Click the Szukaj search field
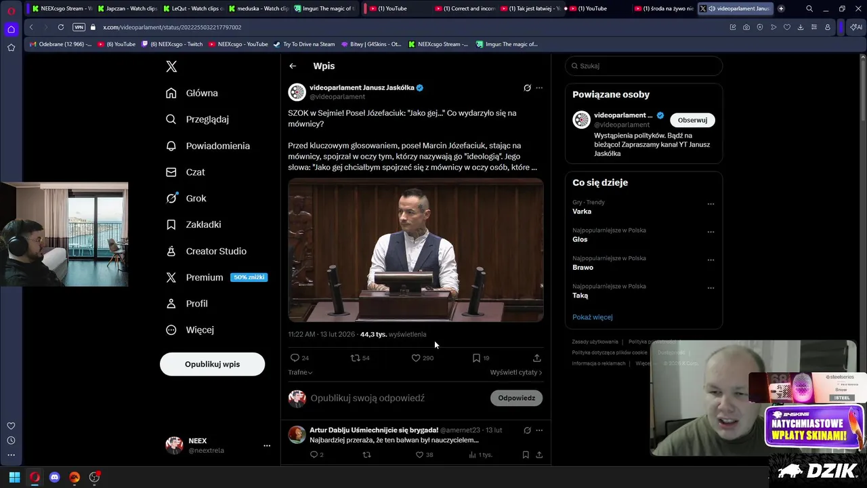The height and width of the screenshot is (488, 867). pos(643,66)
